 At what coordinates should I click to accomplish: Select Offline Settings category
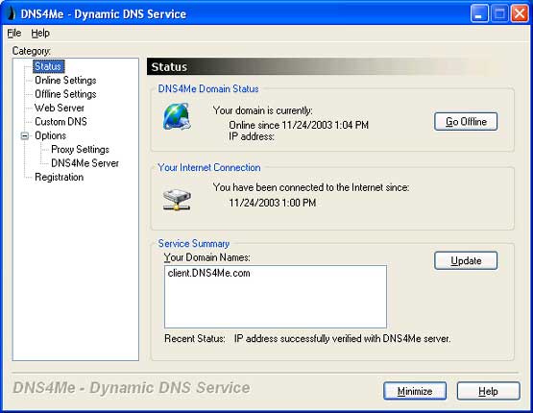coord(65,94)
